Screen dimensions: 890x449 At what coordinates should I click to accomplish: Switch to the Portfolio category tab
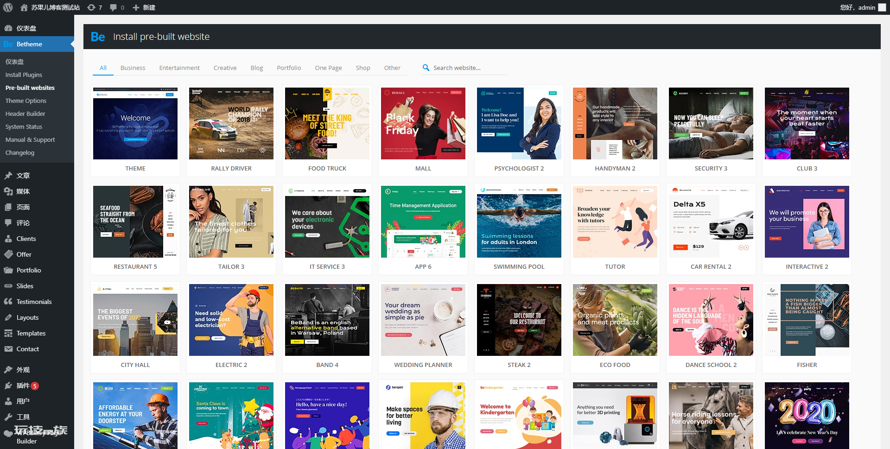click(x=289, y=68)
